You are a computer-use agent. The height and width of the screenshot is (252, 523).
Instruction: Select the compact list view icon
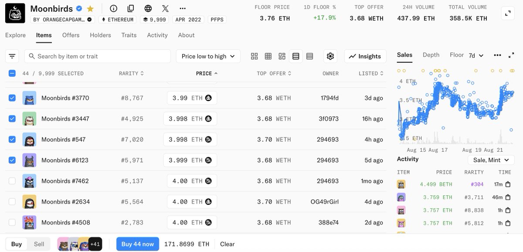pyautogui.click(x=309, y=56)
